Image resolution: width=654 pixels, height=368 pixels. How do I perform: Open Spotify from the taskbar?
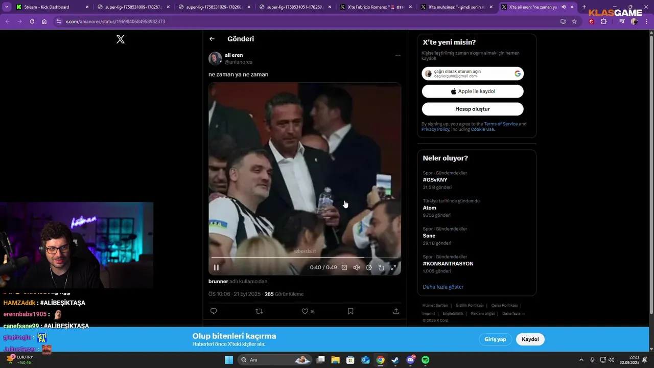425,360
